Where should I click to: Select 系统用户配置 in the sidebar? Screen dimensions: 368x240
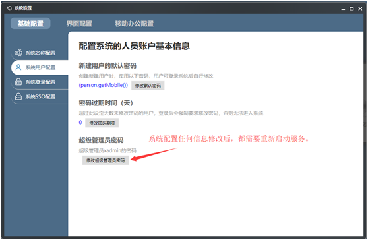point(40,67)
